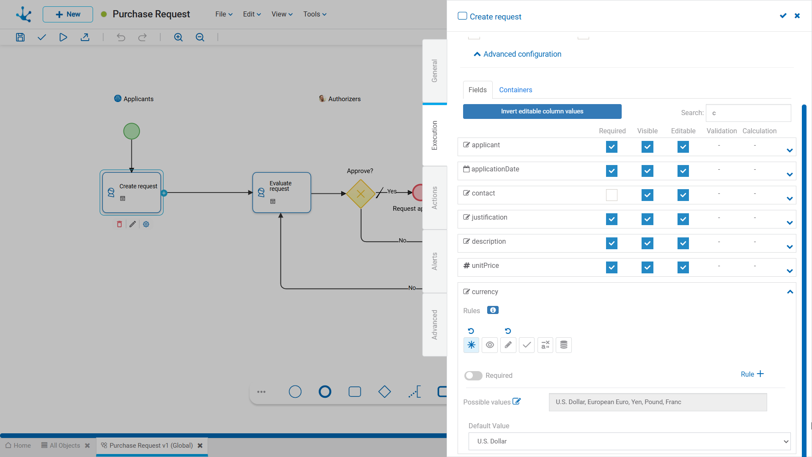Check Required for contact field

[x=612, y=195]
